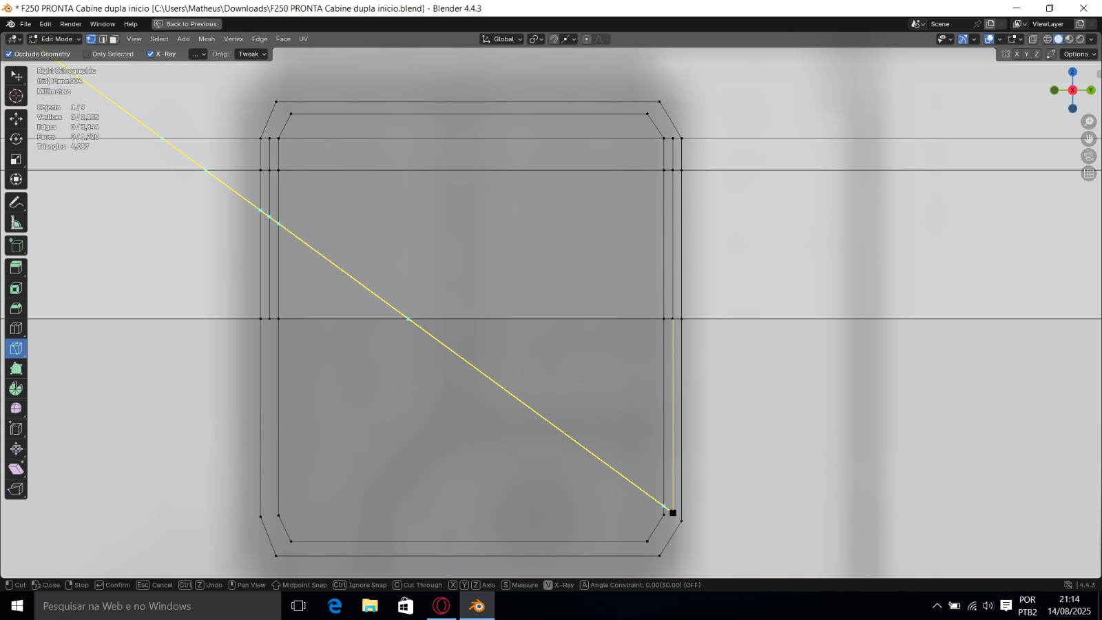
Task: Activate the 3D Cursor tool
Action: click(x=17, y=96)
